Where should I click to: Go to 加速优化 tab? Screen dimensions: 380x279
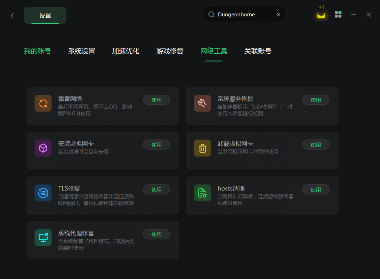125,51
